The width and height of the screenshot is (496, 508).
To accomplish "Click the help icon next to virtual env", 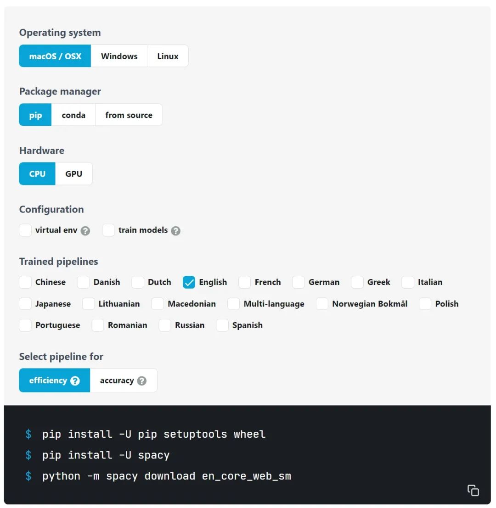I will tap(85, 231).
